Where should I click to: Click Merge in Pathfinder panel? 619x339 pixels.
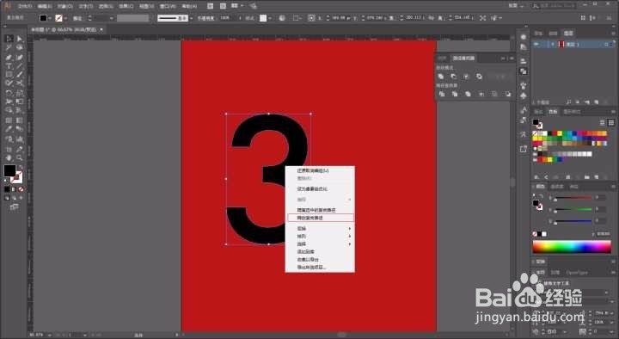click(x=468, y=94)
